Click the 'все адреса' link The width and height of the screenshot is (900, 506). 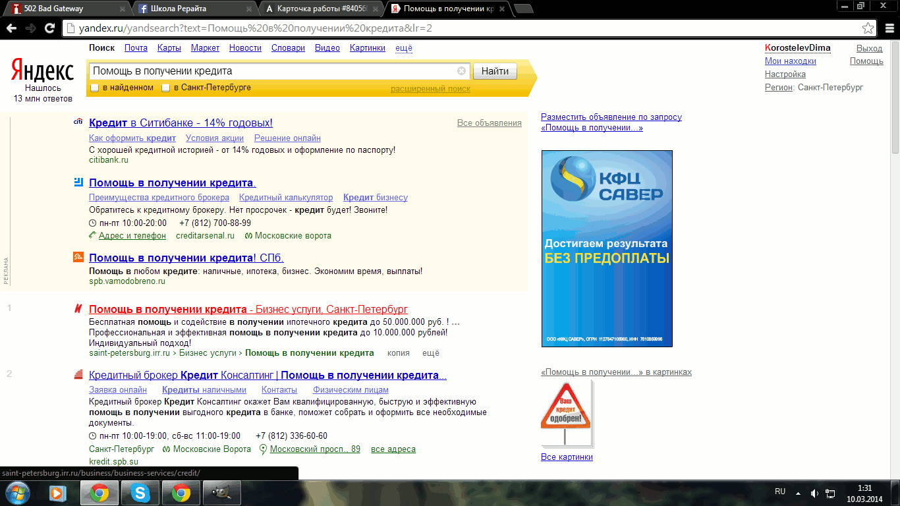[393, 449]
